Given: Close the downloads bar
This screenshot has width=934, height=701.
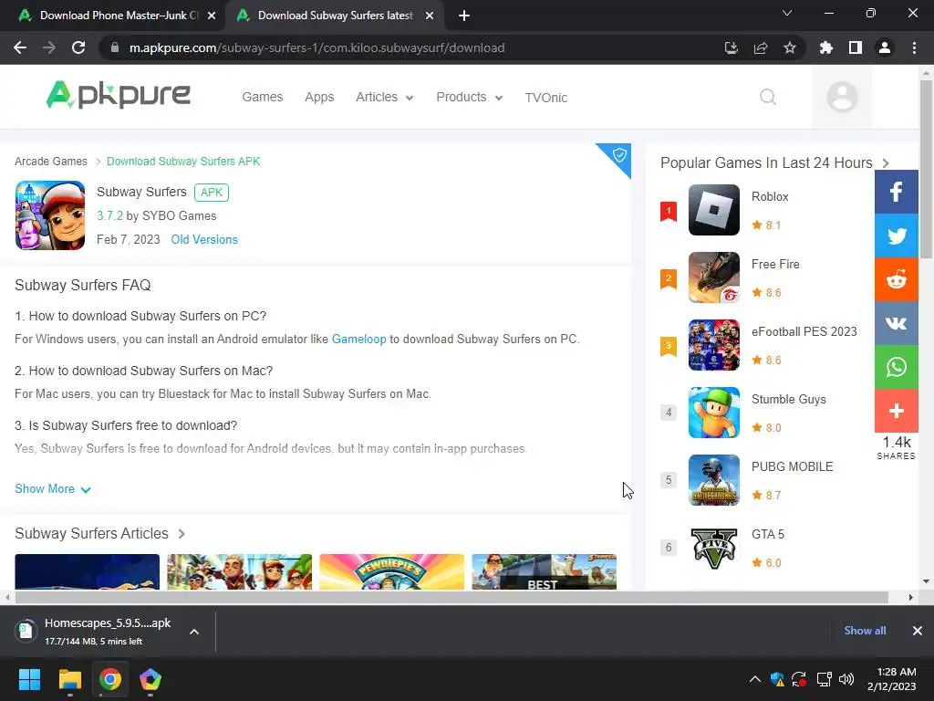Looking at the screenshot, I should (918, 631).
